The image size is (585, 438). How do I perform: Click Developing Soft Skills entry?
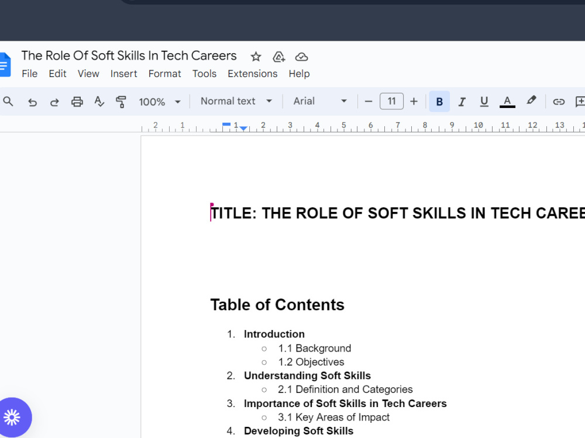point(298,431)
